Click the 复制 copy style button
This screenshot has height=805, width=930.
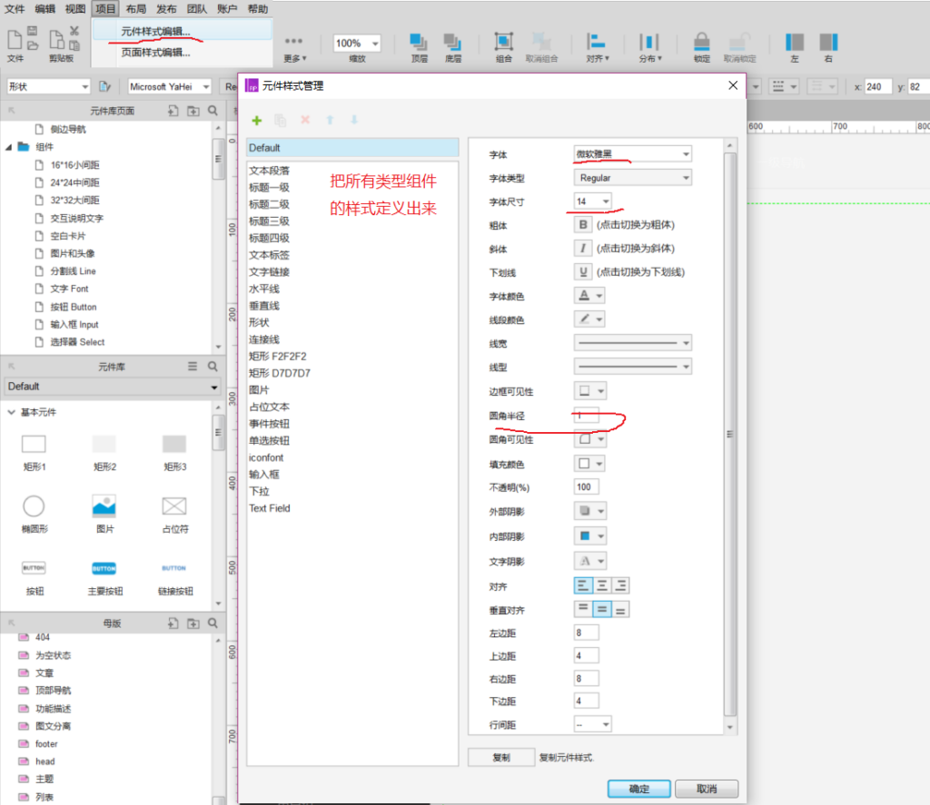(x=501, y=757)
